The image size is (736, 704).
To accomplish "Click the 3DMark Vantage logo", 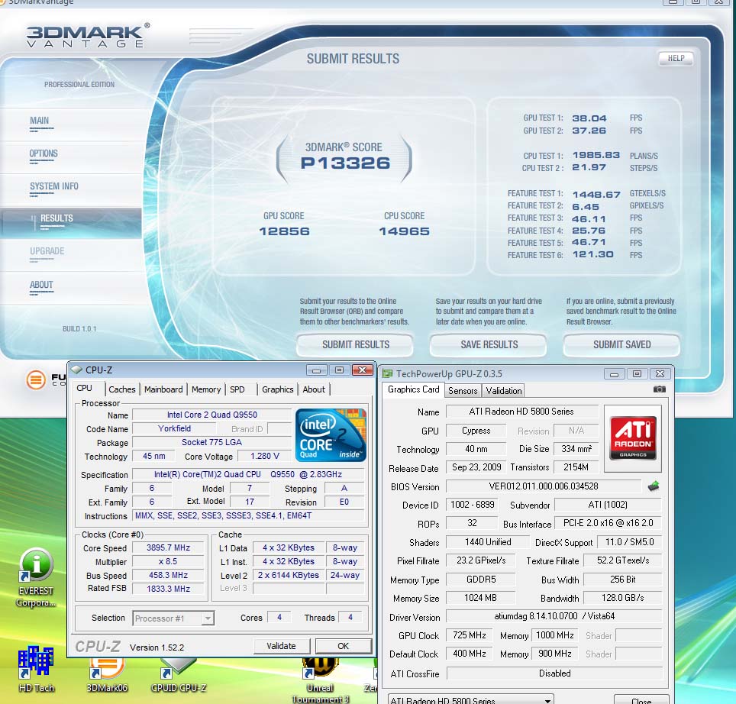I will pyautogui.click(x=87, y=37).
